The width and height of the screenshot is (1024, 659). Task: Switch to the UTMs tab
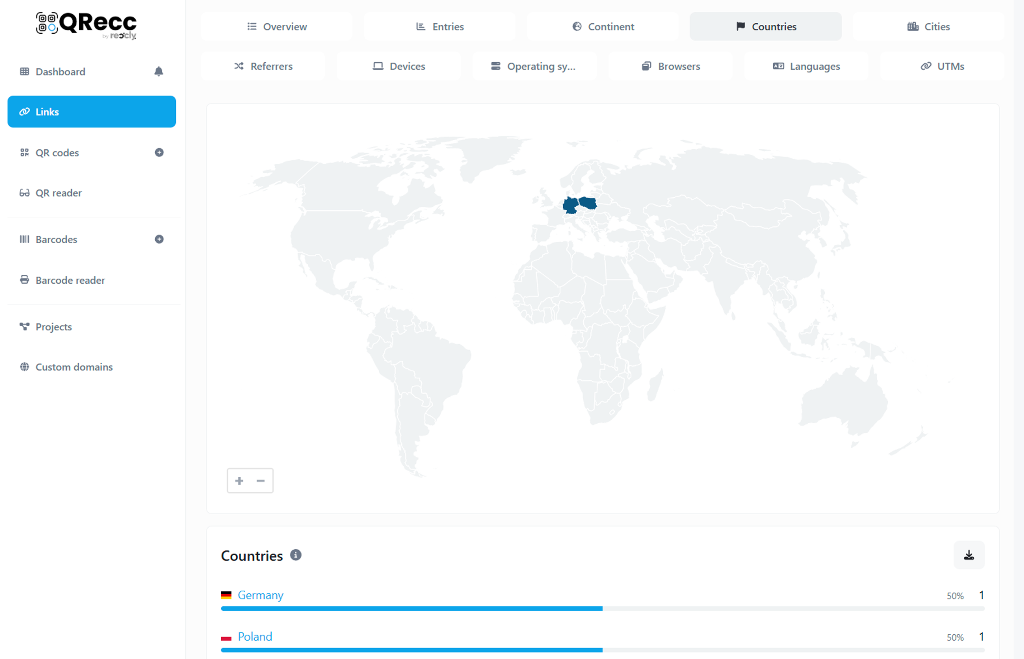[943, 66]
